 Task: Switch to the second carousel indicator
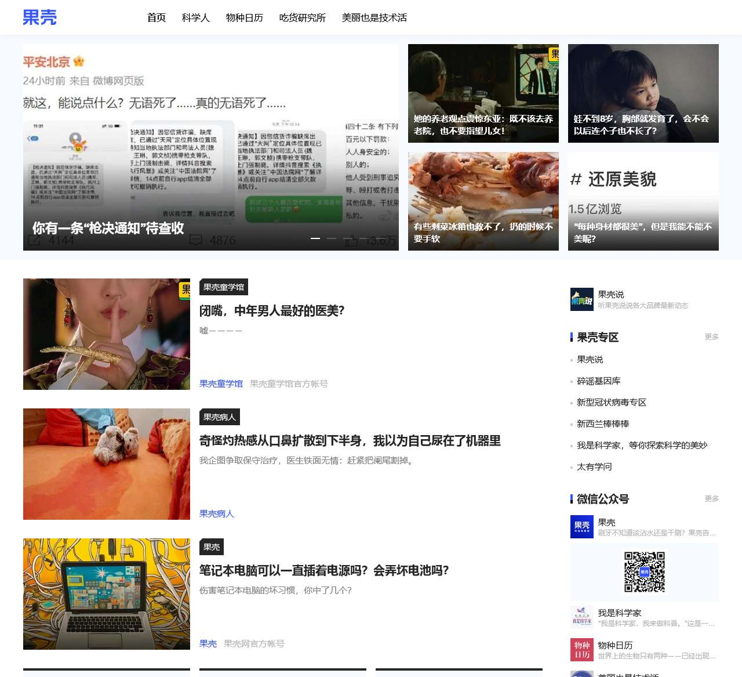[332, 238]
